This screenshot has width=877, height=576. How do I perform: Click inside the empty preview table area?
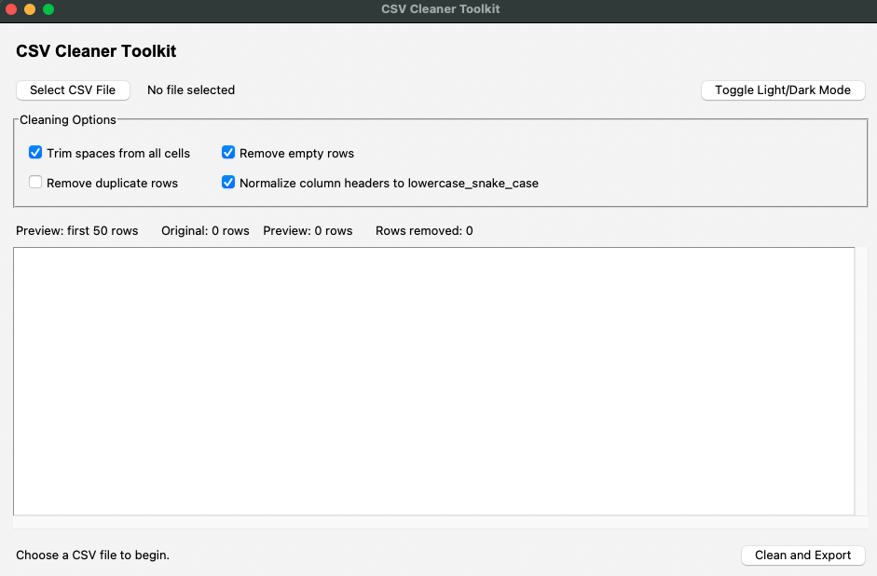[434, 381]
